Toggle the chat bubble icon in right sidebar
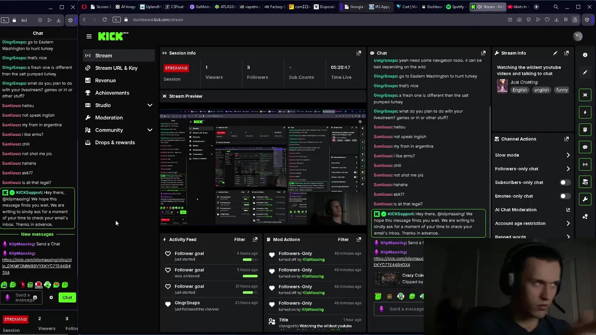This screenshot has height=335, width=596. point(585,147)
